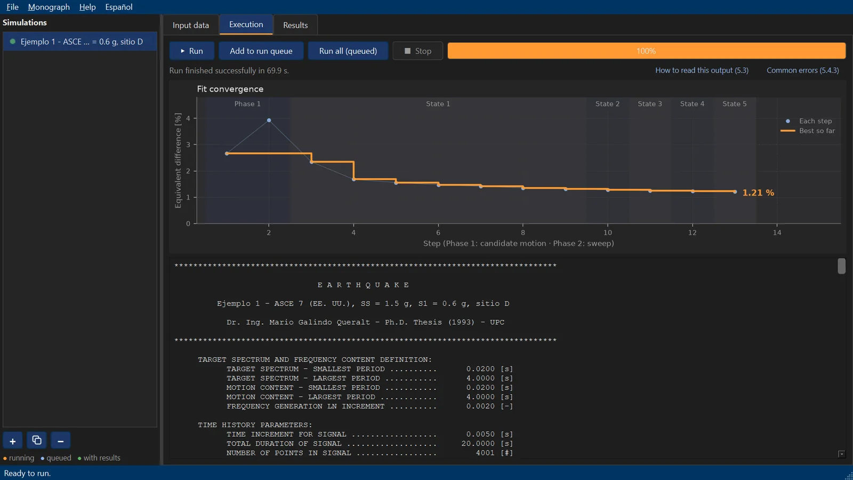Add a new simulation with plus button
This screenshot has height=480, width=853.
point(13,441)
